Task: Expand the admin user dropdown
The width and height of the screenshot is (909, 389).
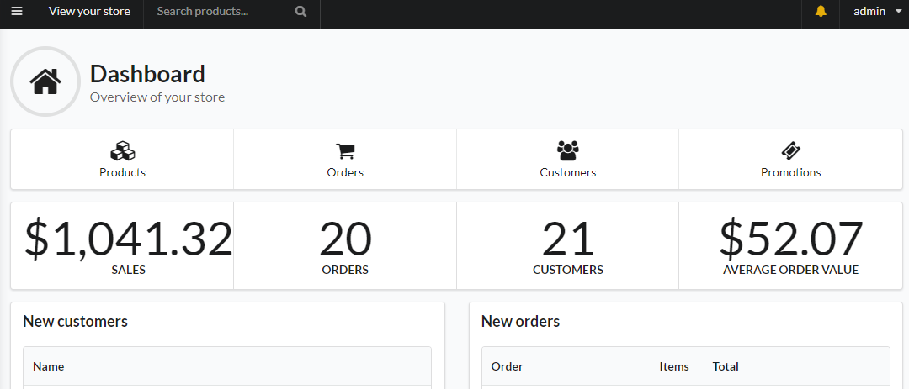Action: 877,11
